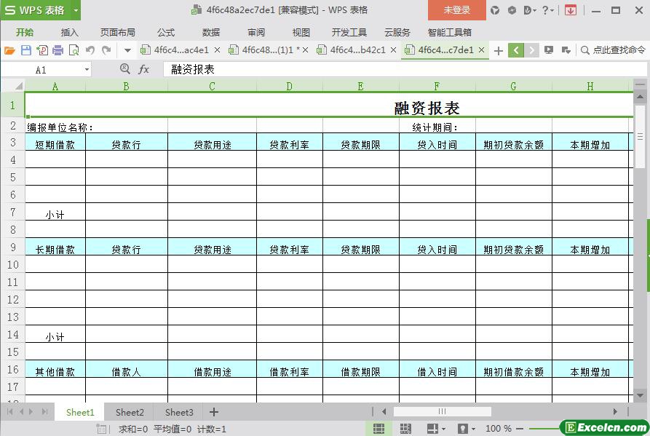Open the 云服务 ribbon tab
Screen dimensions: 650x436
click(x=397, y=32)
